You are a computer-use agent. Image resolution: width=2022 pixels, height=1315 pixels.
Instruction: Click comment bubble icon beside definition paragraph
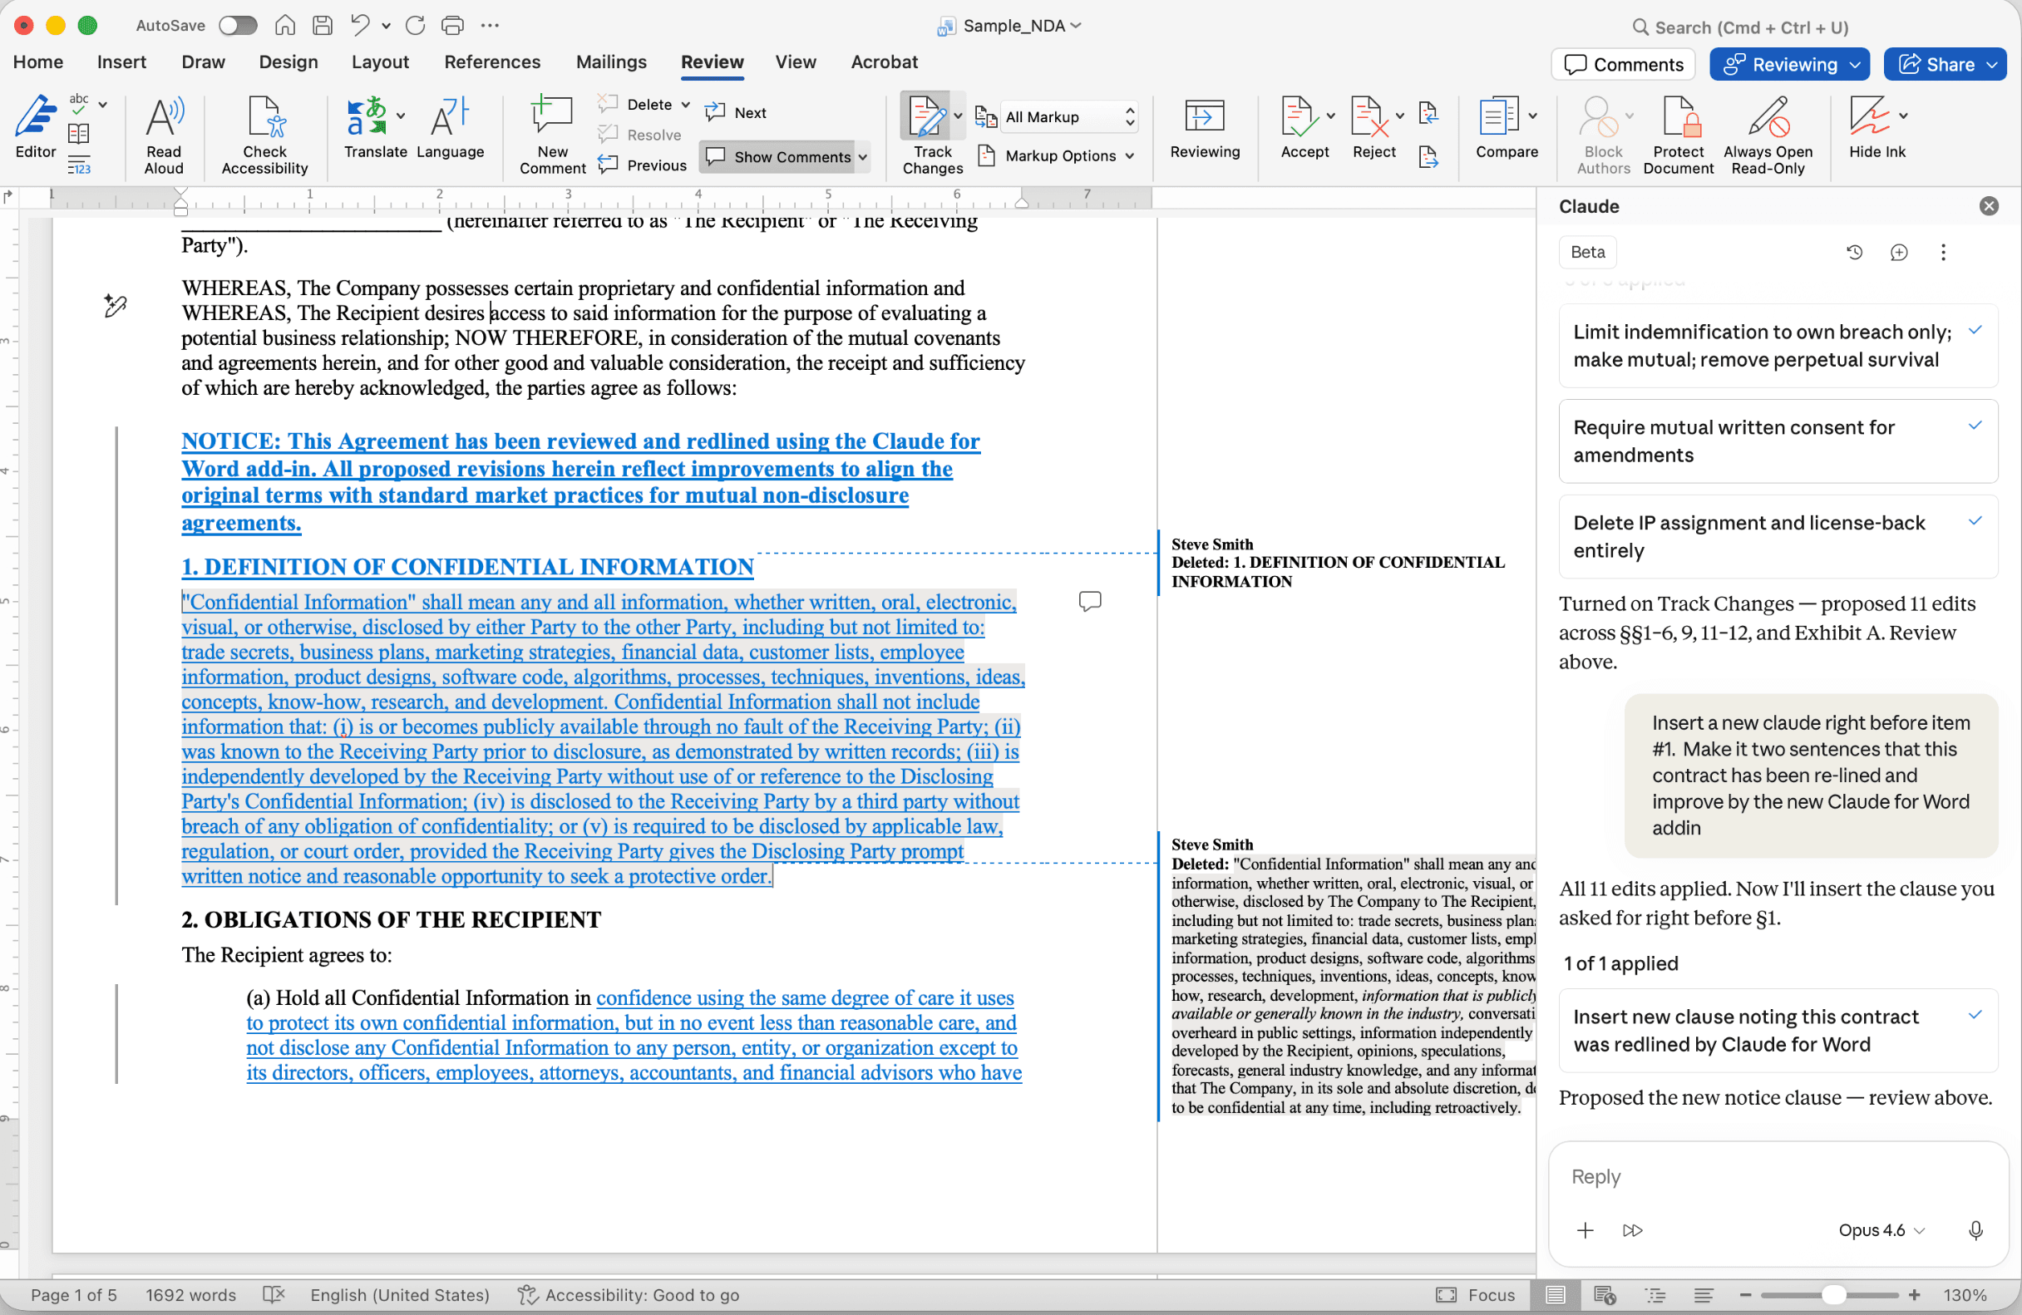pyautogui.click(x=1090, y=602)
